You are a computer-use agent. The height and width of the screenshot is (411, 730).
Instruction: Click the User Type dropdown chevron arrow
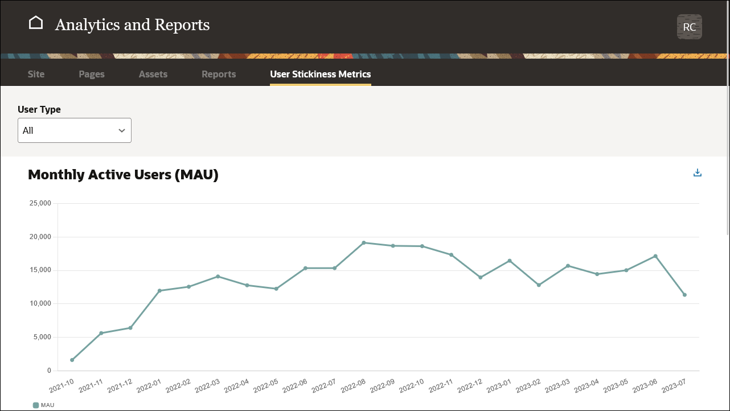[121, 130]
